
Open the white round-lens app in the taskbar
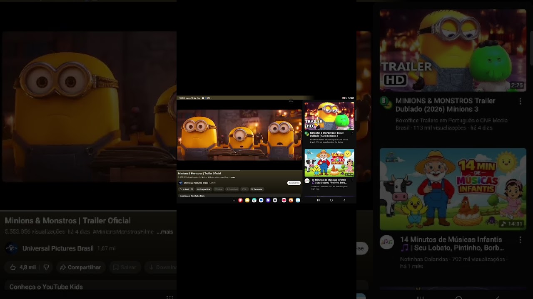point(275,200)
